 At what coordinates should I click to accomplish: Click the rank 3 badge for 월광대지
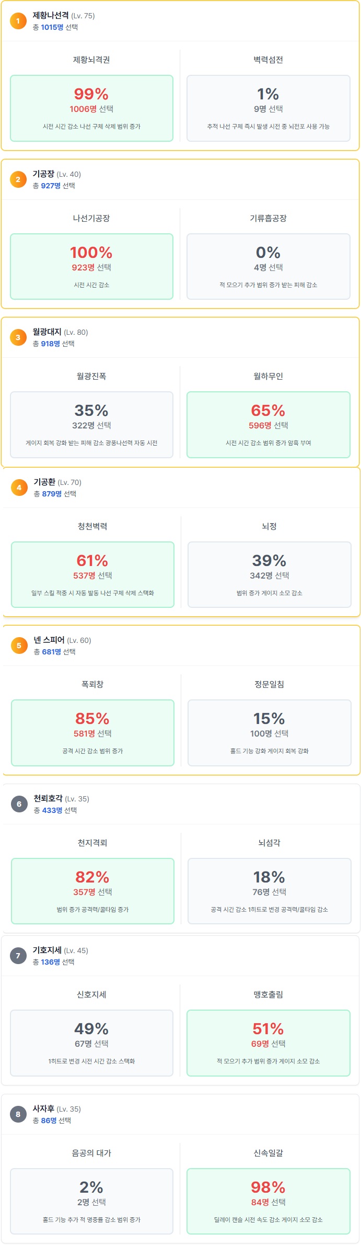(18, 337)
